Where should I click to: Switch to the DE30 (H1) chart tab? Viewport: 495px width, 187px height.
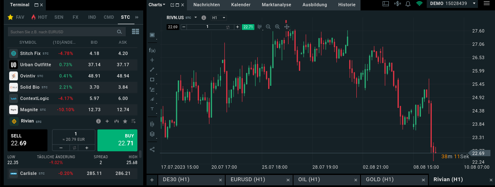(192, 180)
